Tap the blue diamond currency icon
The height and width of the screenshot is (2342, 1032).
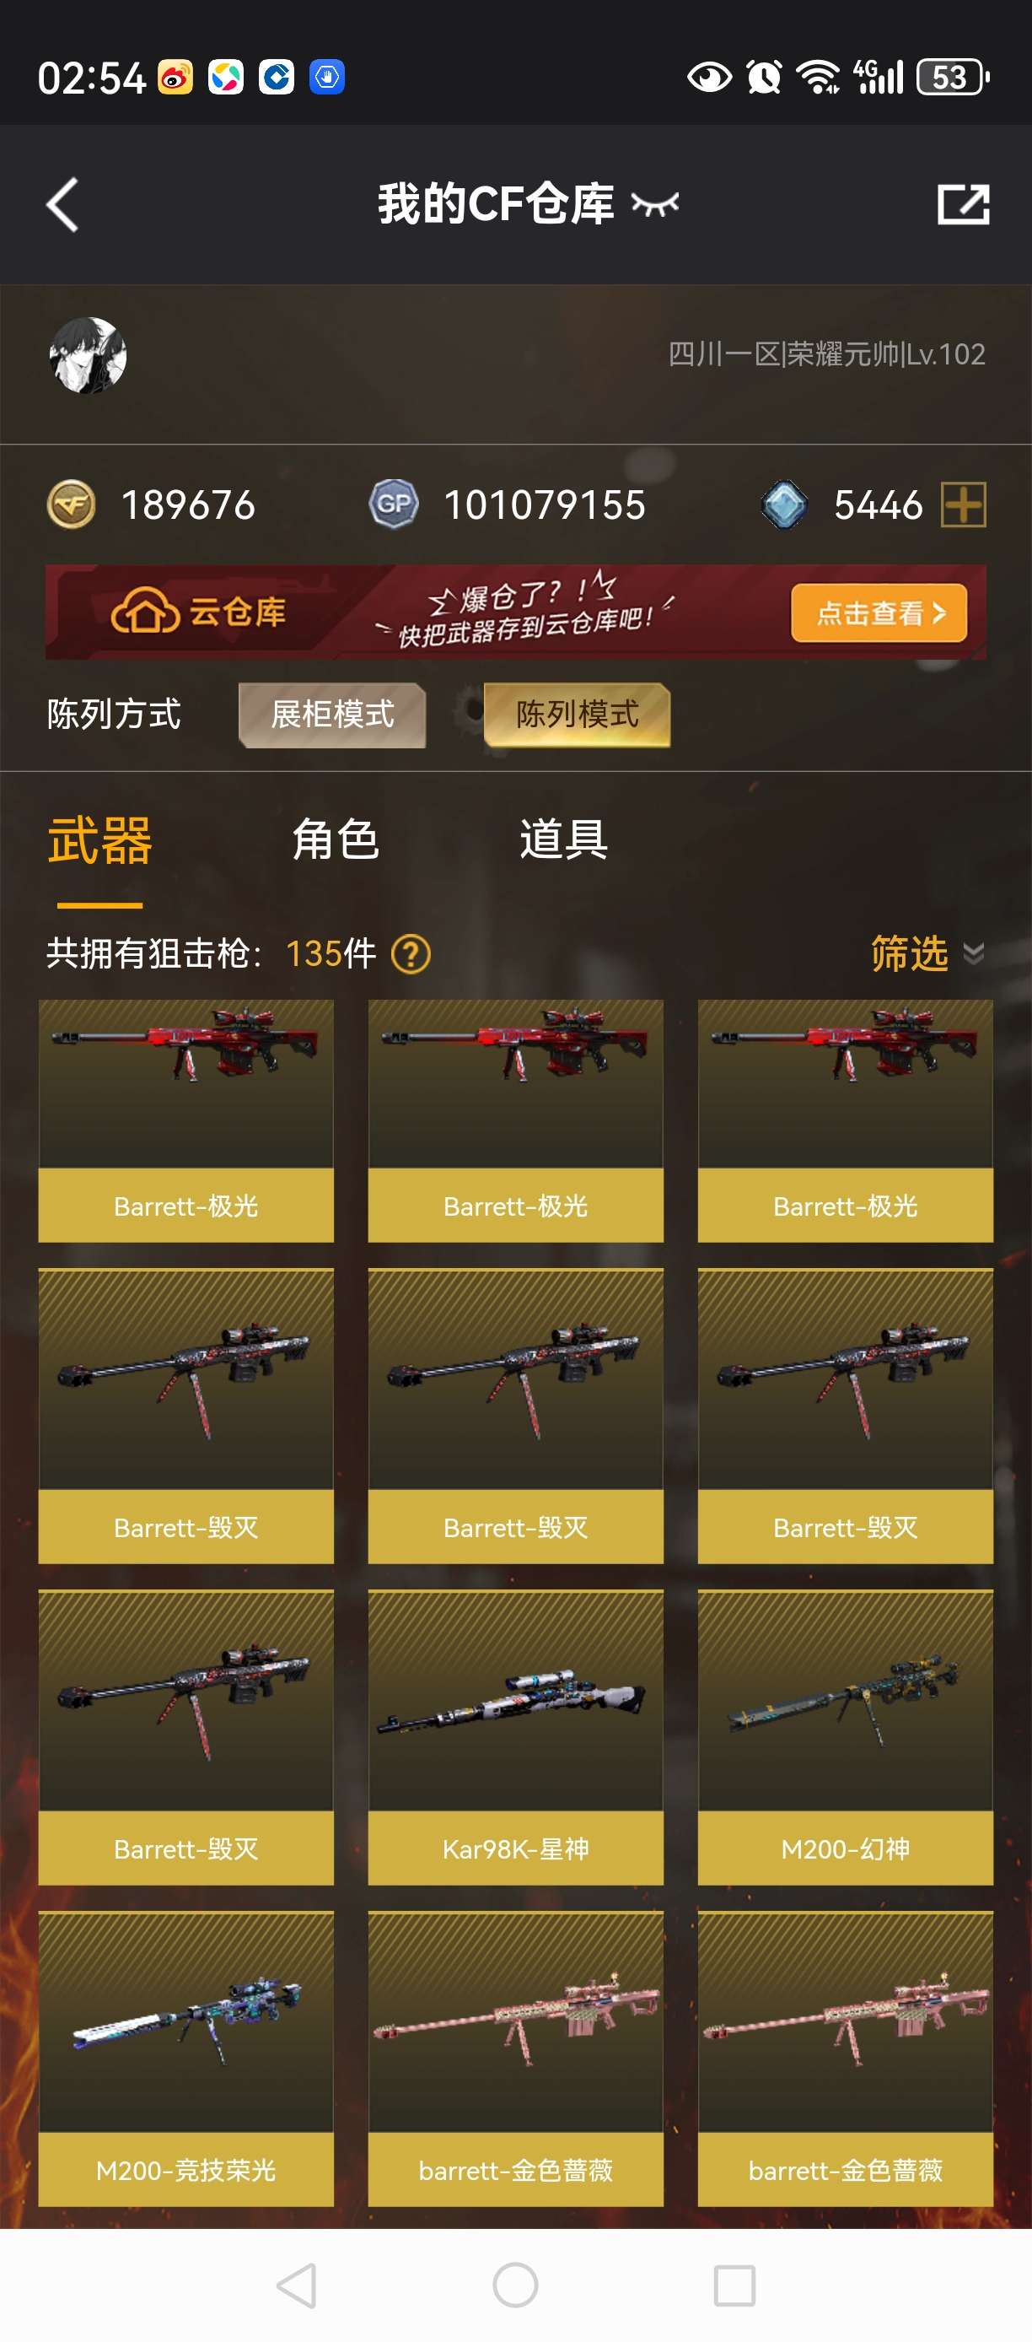tap(784, 505)
